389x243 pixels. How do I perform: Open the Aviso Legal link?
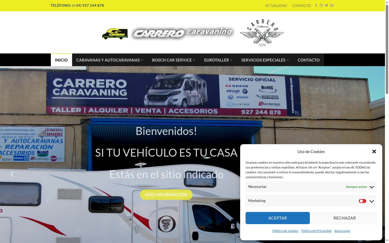click(342, 231)
